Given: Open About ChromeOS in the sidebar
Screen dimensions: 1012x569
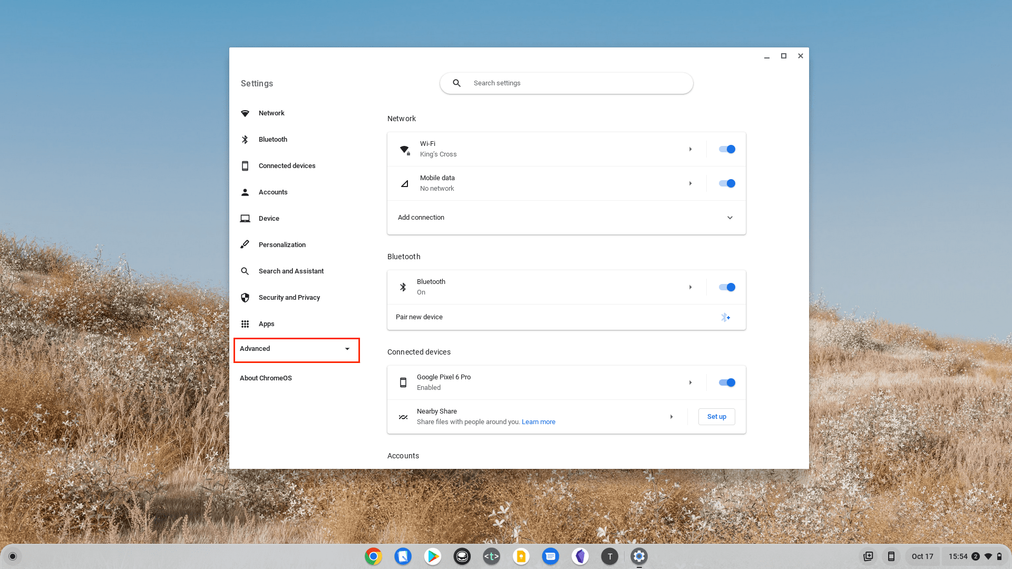Looking at the screenshot, I should click(x=266, y=378).
